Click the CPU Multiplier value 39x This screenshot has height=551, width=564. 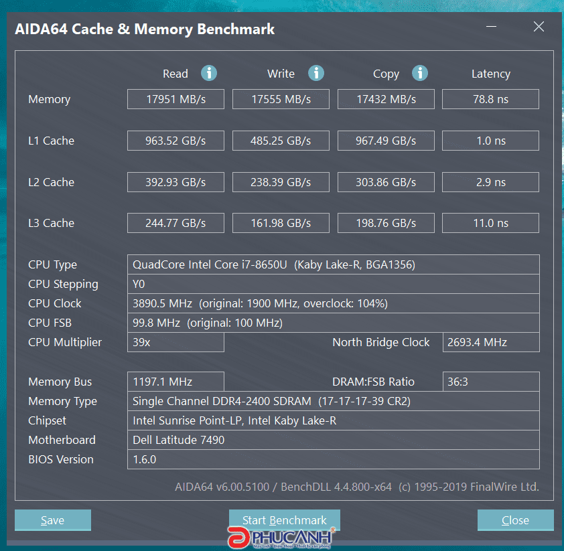pyautogui.click(x=176, y=342)
